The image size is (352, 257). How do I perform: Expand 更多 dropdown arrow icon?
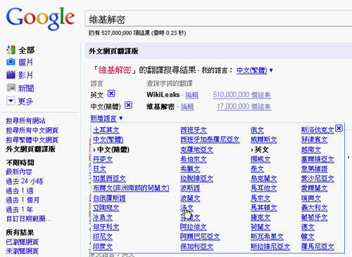click(11, 101)
